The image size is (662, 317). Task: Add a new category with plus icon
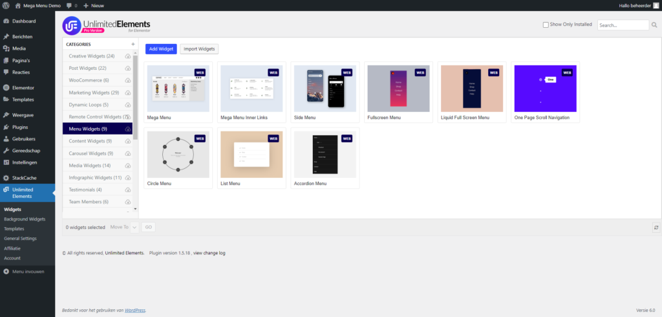[x=133, y=44]
